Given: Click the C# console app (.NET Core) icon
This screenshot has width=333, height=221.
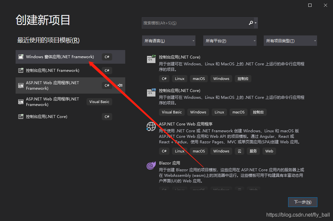Looking at the screenshot, I should click(151, 59).
